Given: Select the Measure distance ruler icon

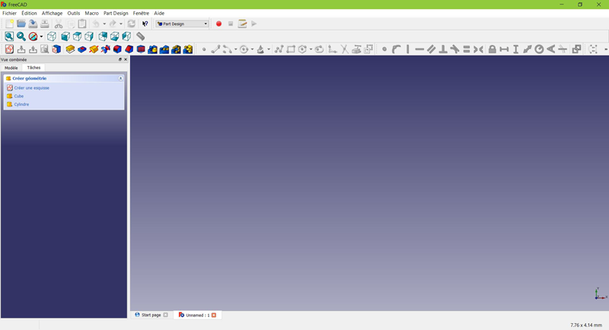Looking at the screenshot, I should point(140,36).
